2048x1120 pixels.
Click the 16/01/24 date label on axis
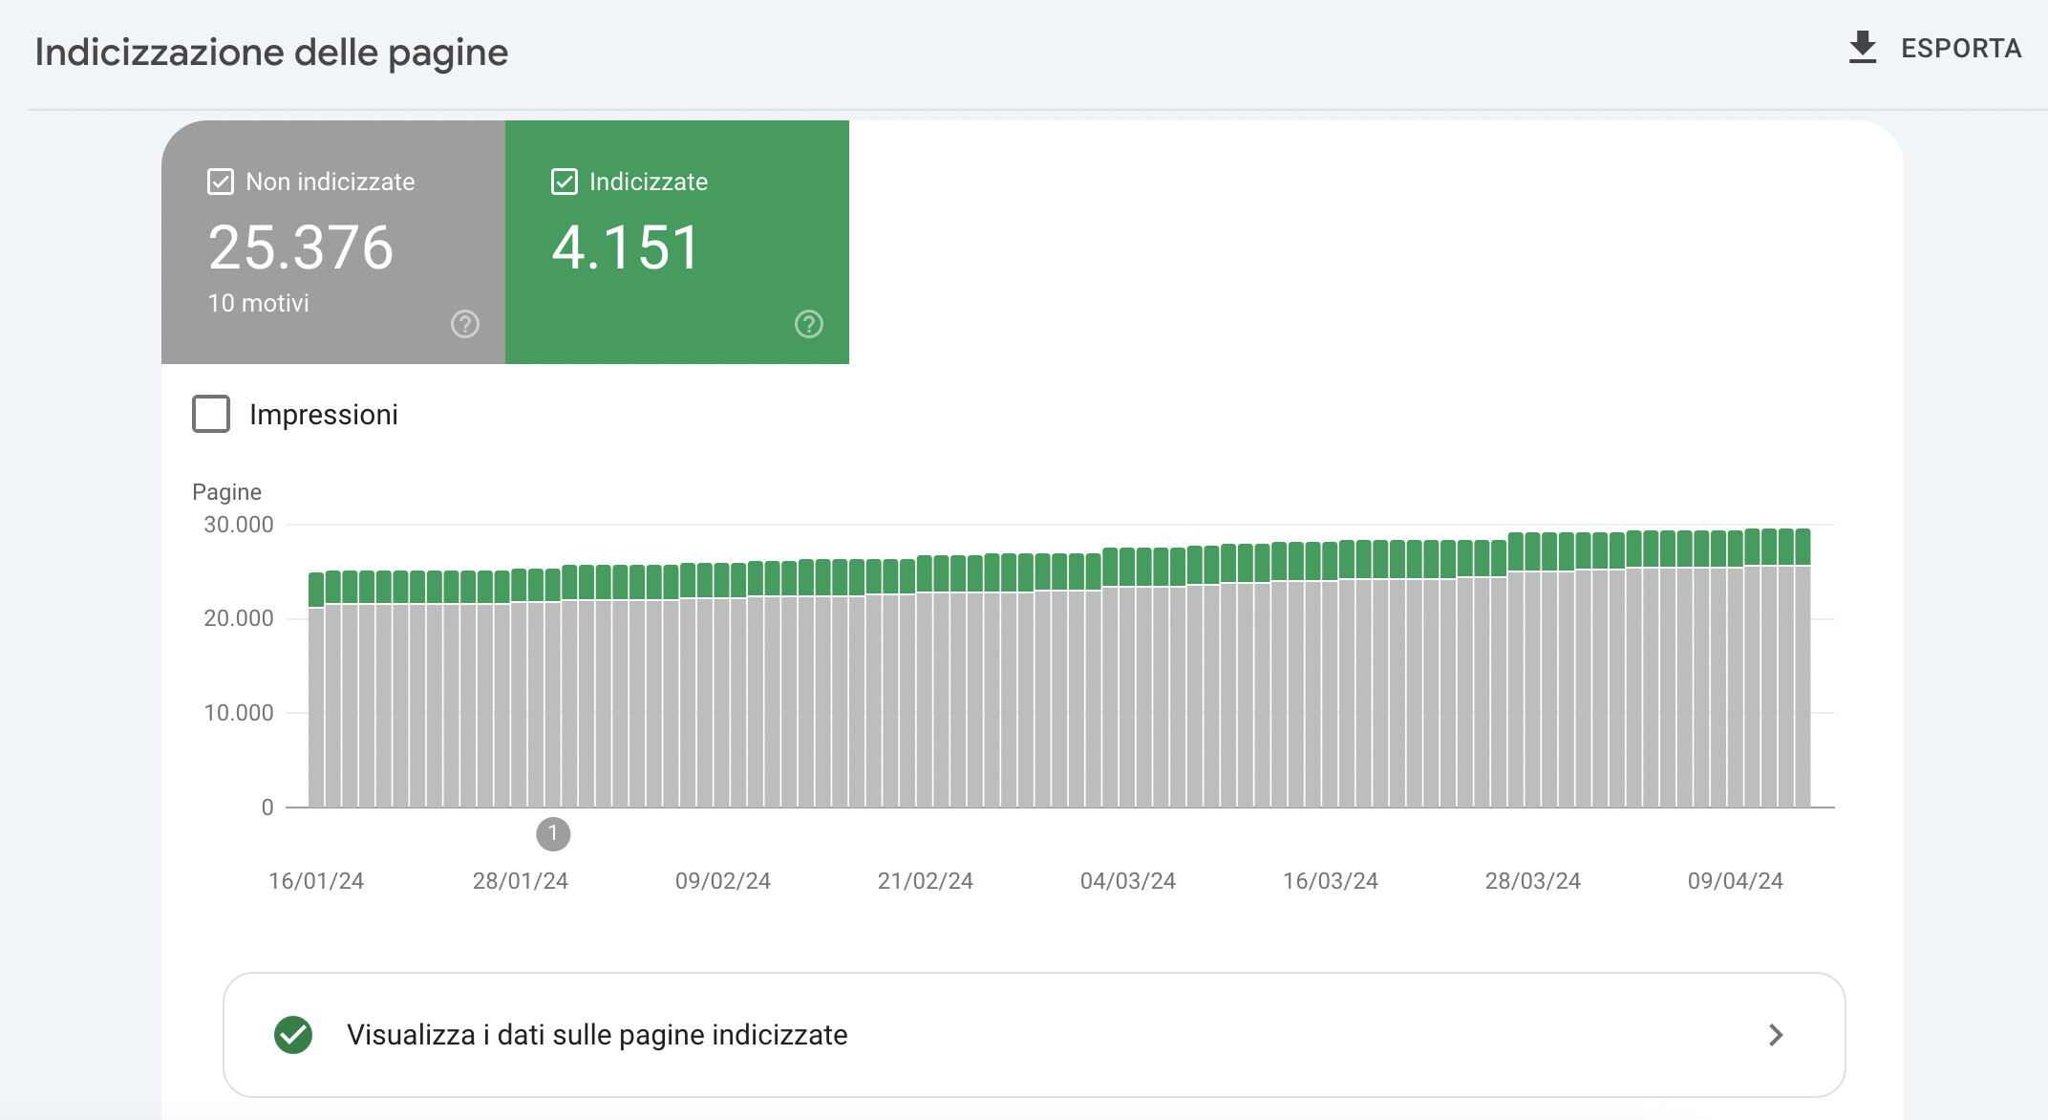click(x=316, y=881)
